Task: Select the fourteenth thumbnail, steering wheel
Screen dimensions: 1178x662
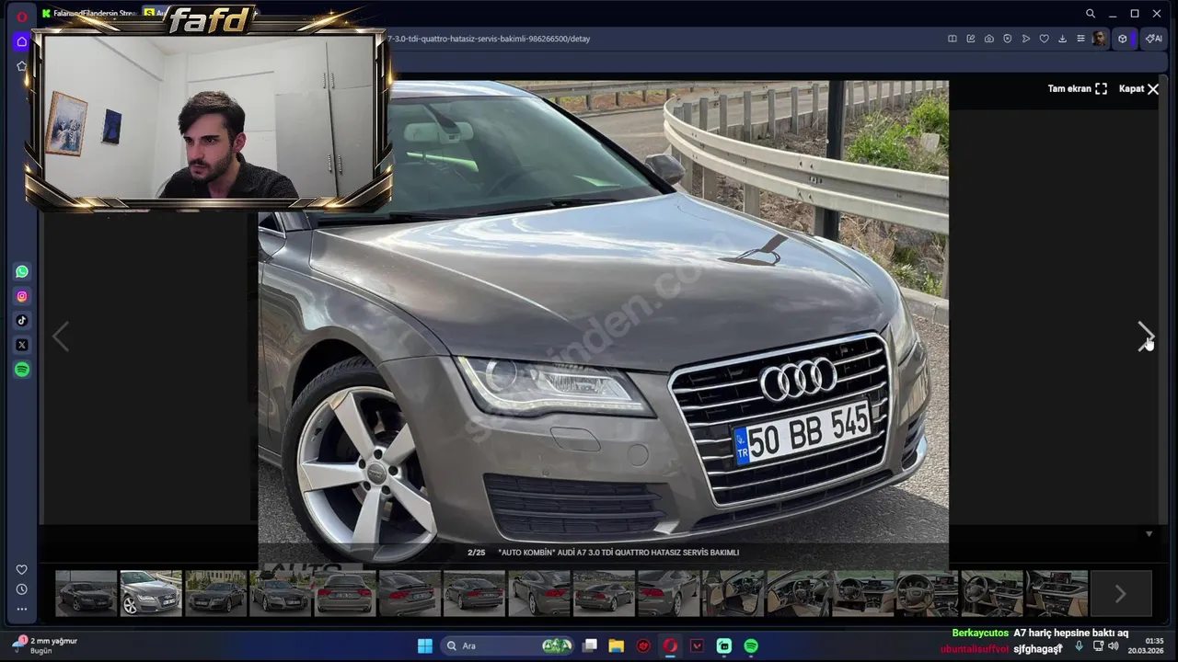Action: 928,593
